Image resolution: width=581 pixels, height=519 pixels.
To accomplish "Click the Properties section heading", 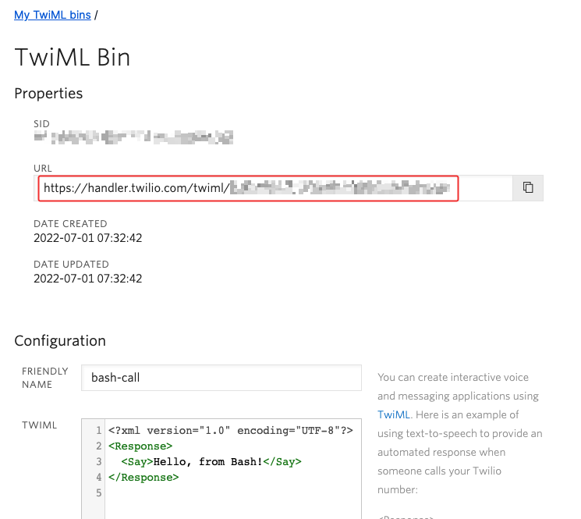I will point(48,94).
